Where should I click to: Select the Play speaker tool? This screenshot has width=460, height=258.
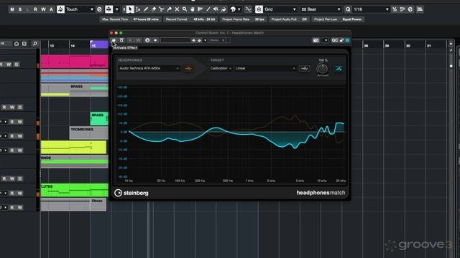point(216,9)
